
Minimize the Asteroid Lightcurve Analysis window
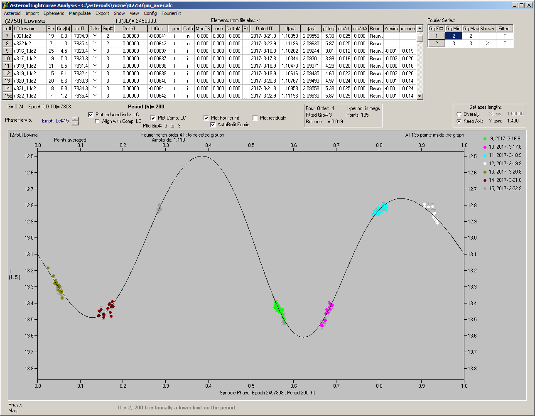click(x=514, y=5)
